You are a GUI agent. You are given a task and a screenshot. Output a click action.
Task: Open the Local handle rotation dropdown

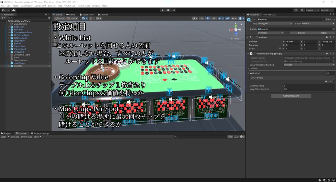tap(72, 18)
